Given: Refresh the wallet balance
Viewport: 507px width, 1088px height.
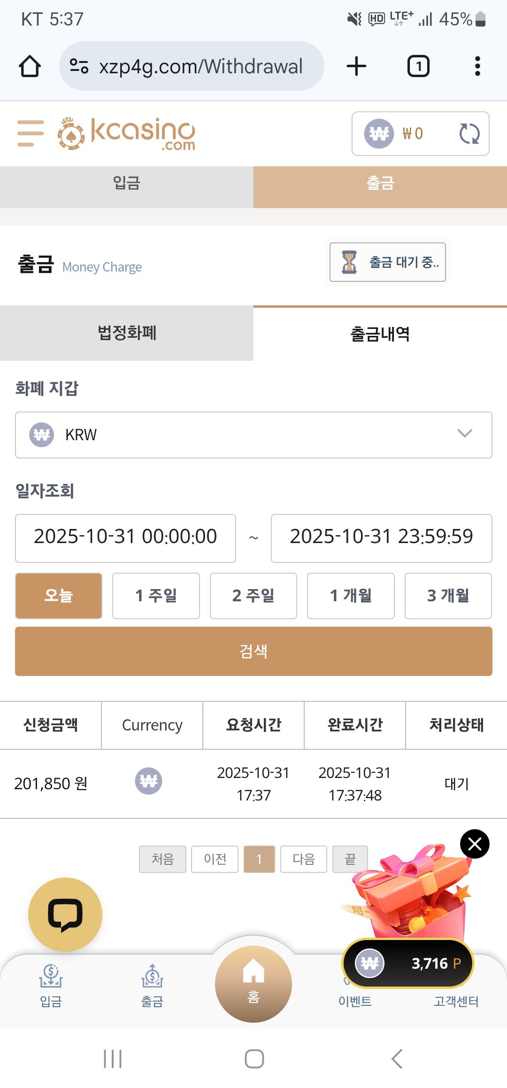Looking at the screenshot, I should tap(469, 134).
